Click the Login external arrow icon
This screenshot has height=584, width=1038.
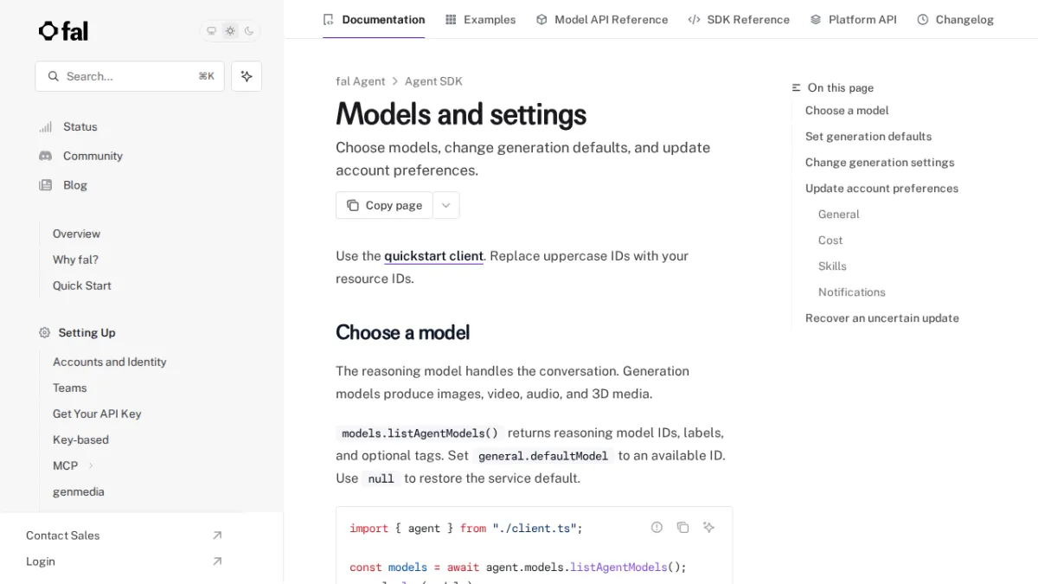point(217,562)
